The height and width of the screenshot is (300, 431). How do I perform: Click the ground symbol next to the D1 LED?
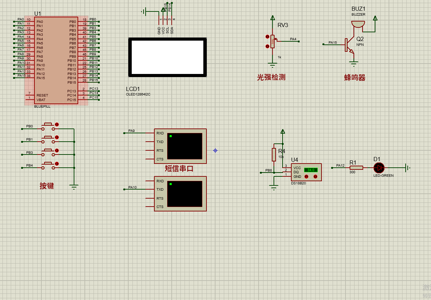click(407, 168)
